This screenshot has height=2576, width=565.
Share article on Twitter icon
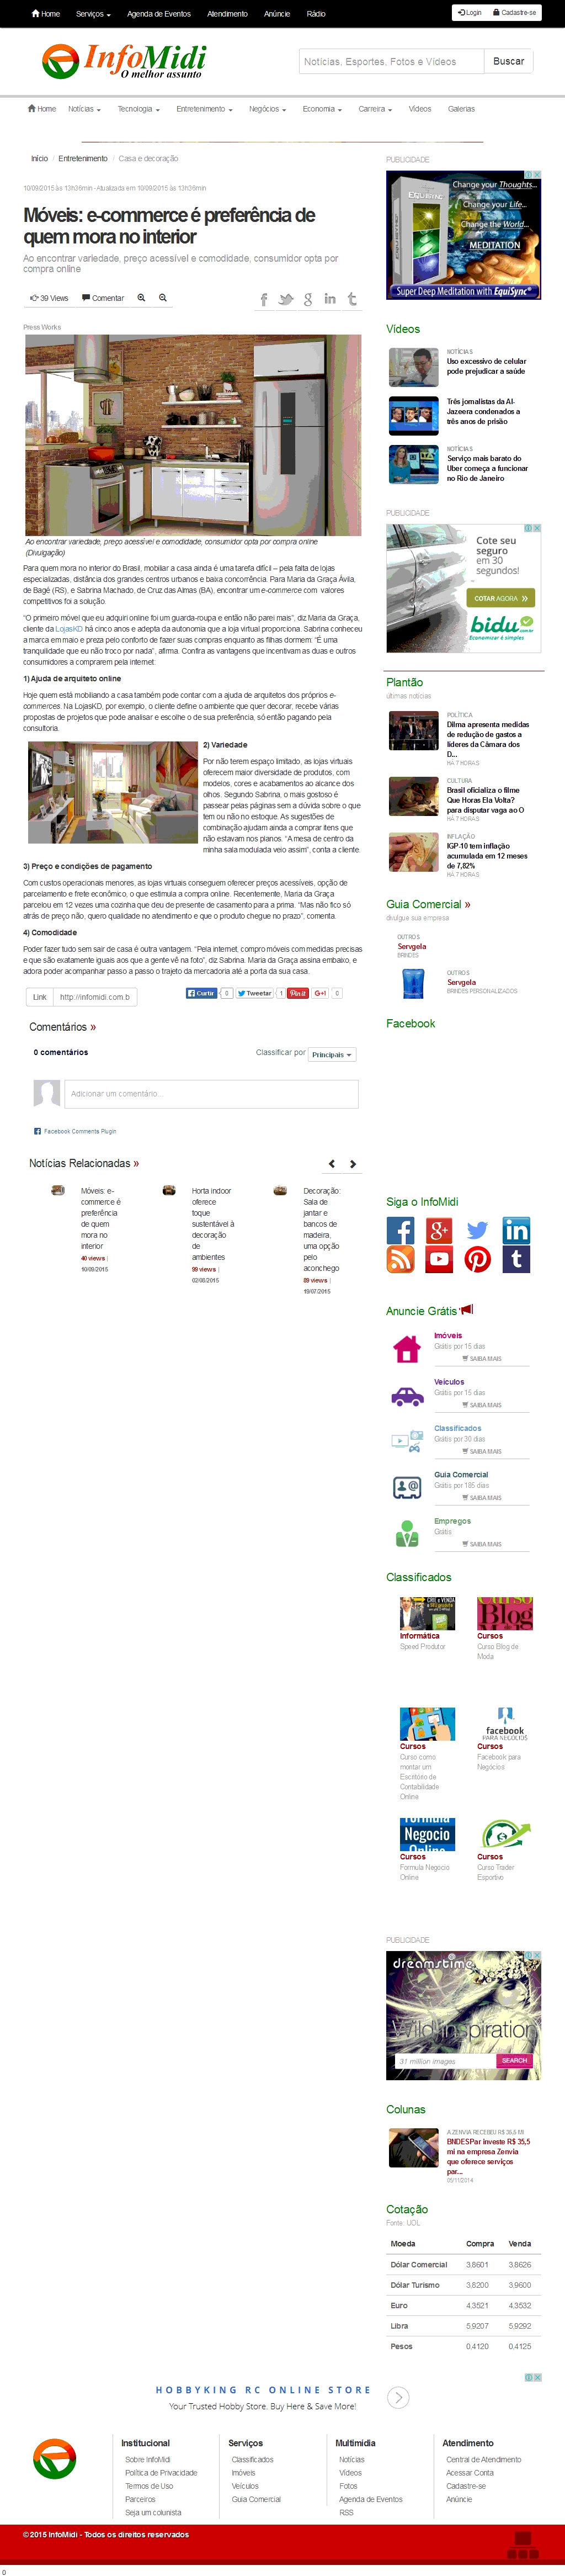(286, 299)
